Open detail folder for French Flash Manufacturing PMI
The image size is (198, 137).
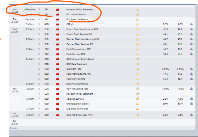pos(137,29)
